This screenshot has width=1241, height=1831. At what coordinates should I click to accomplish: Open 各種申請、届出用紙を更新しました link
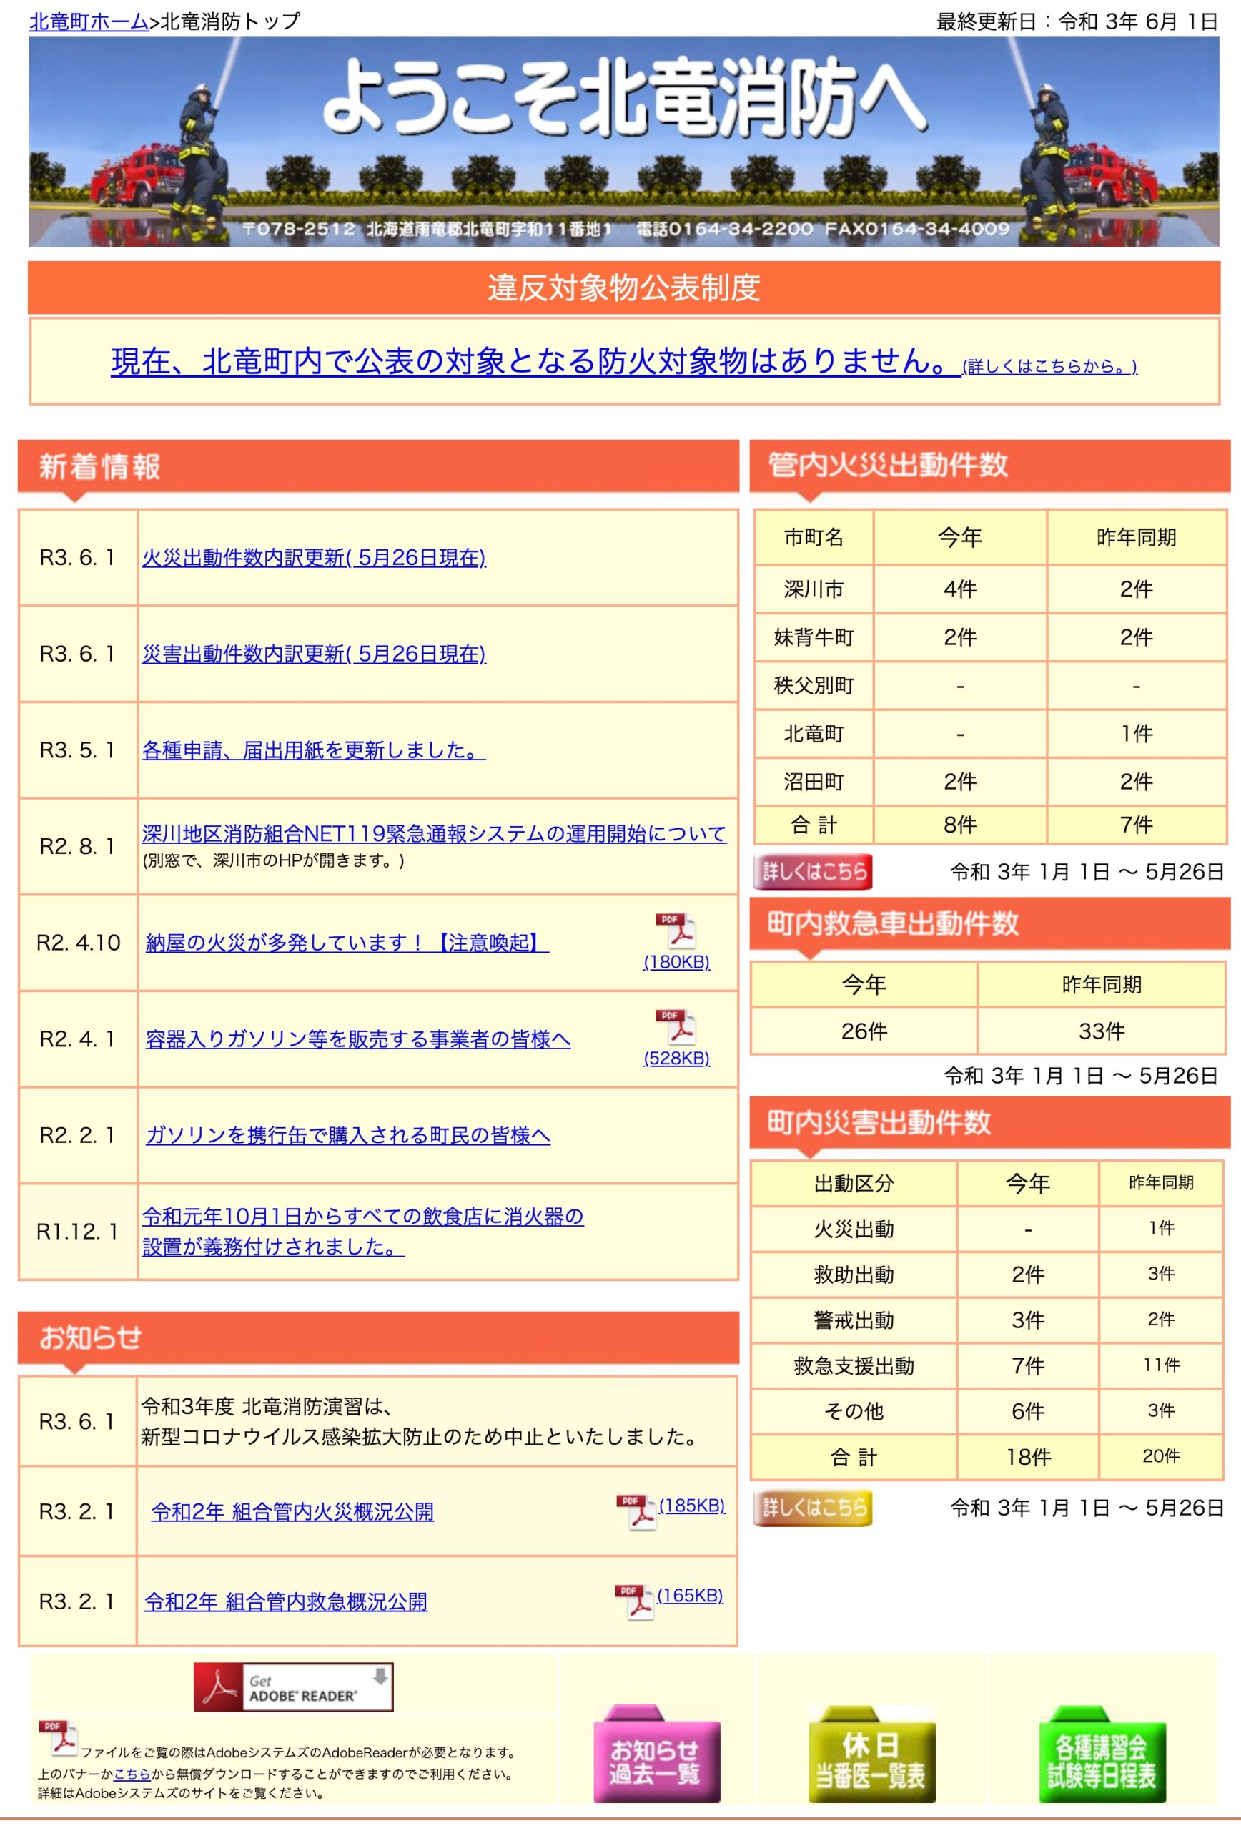[x=313, y=750]
